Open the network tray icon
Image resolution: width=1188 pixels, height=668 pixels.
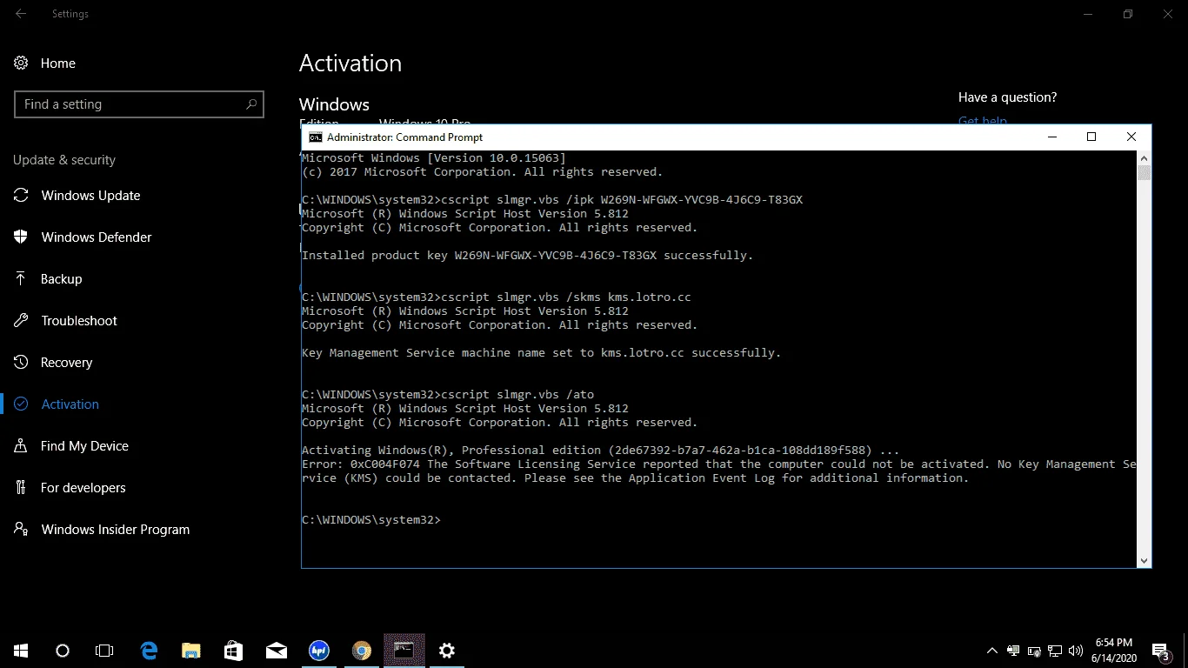1055,651
